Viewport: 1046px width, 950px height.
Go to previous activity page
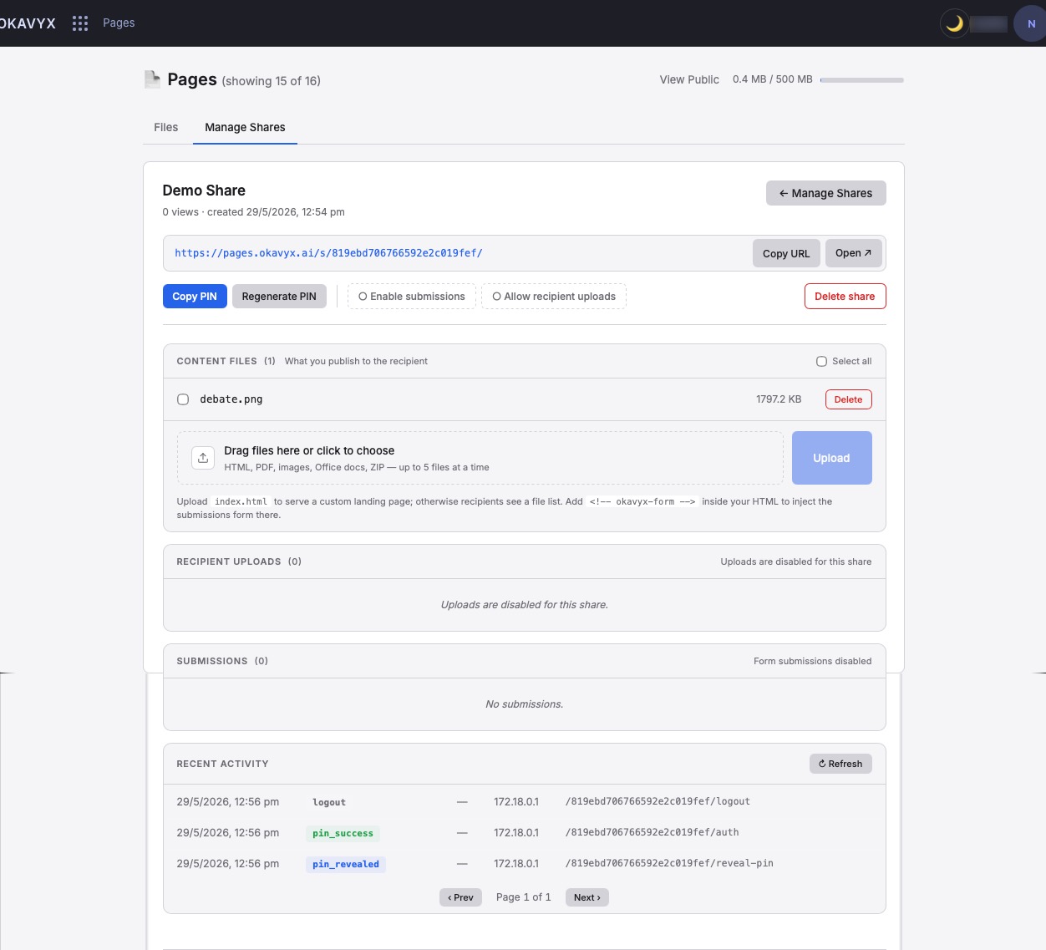pos(460,897)
